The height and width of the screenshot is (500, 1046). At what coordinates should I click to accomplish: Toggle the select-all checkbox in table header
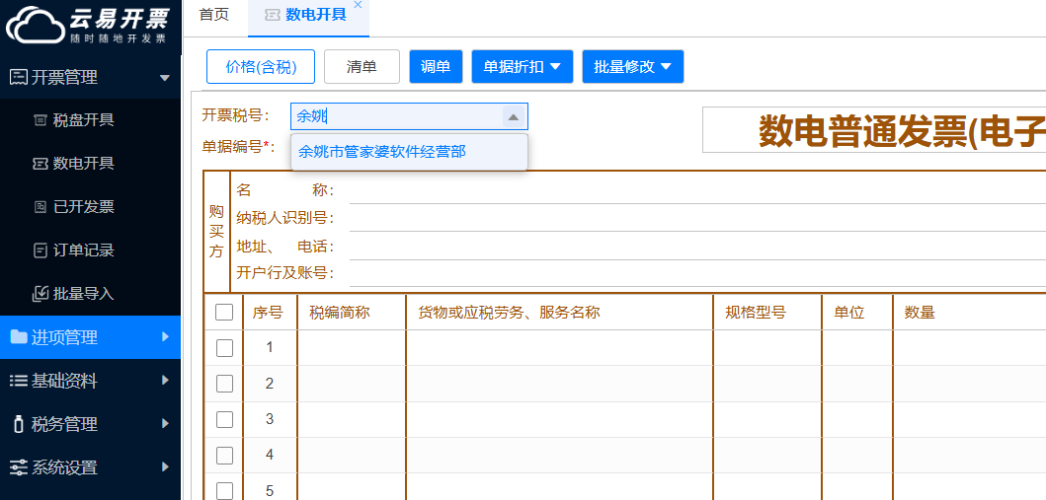pos(224,312)
